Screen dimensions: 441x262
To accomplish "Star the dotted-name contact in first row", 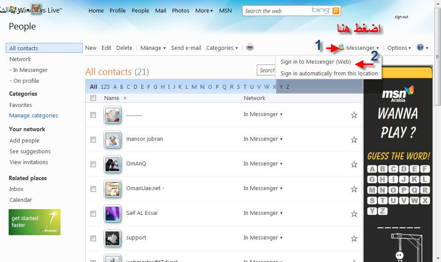I will [354, 115].
